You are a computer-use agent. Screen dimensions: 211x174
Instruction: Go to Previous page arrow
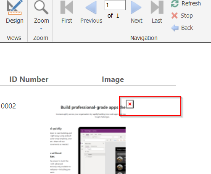(x=91, y=8)
